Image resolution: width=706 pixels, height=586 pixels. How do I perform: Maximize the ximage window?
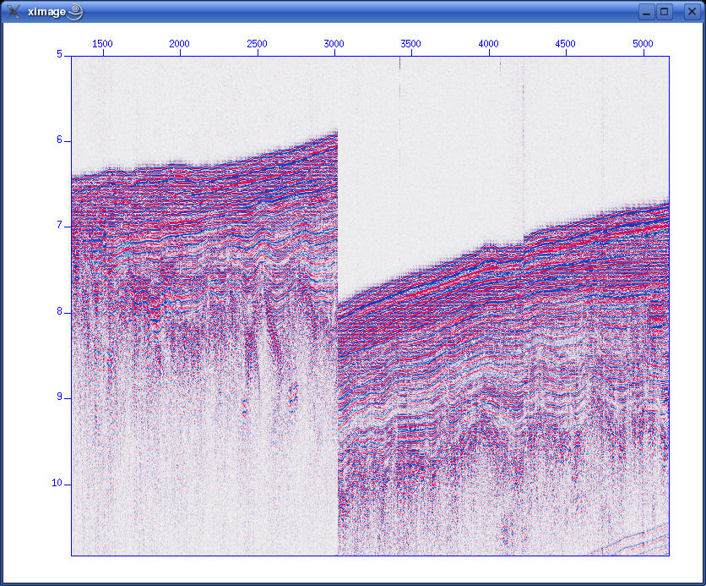point(665,12)
